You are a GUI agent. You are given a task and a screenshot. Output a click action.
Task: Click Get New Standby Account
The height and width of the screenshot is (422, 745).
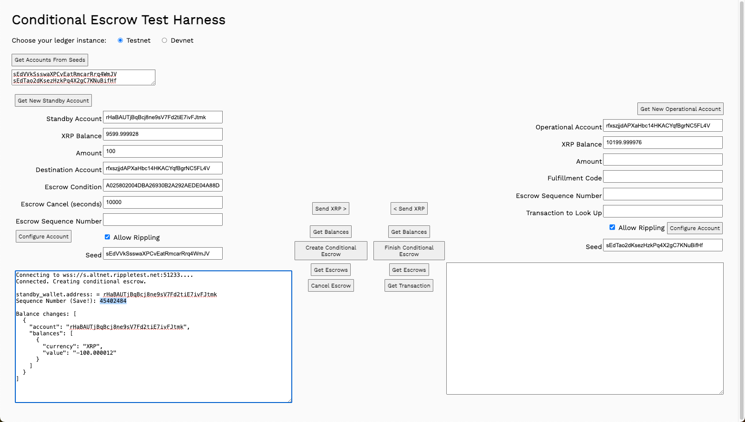53,100
